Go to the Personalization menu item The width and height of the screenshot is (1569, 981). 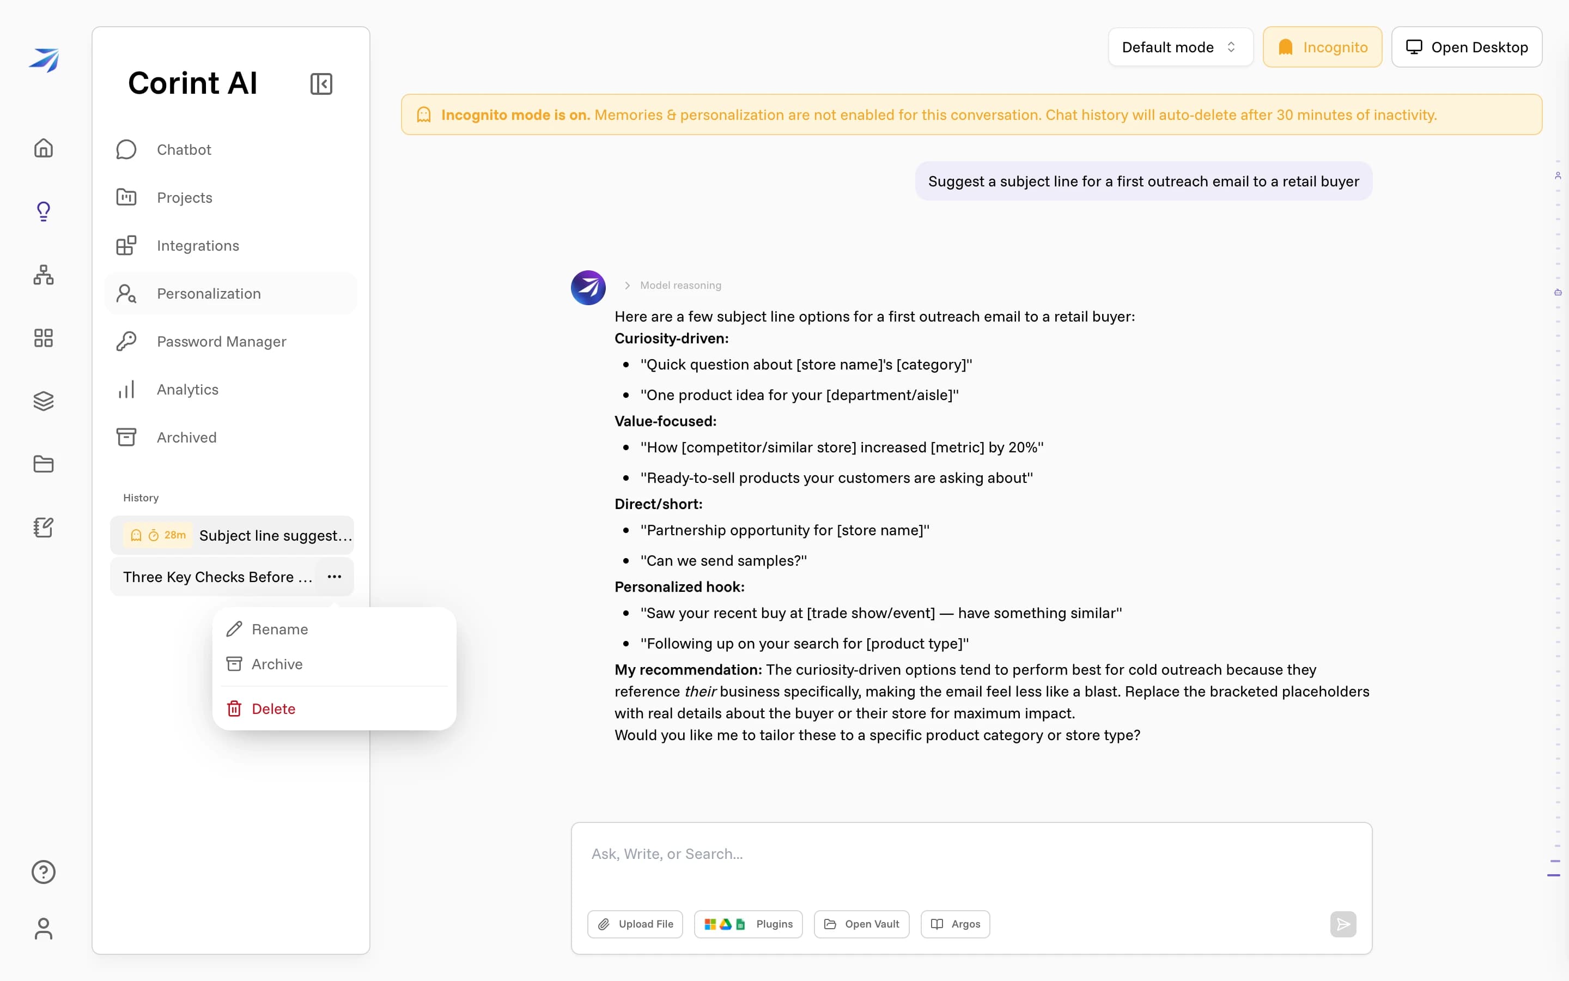pyautogui.click(x=231, y=293)
